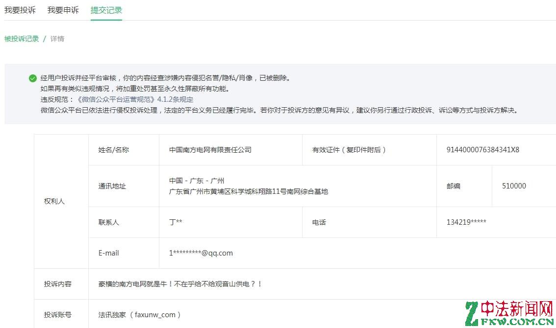The image size is (556, 328).
Task: Switch to the 我要申诉 tab
Action: (63, 10)
